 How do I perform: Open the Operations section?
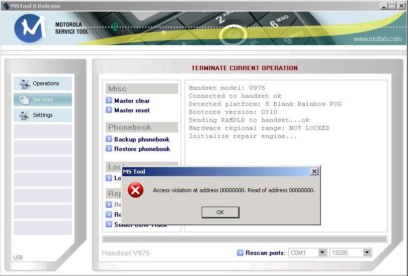[x=43, y=84]
